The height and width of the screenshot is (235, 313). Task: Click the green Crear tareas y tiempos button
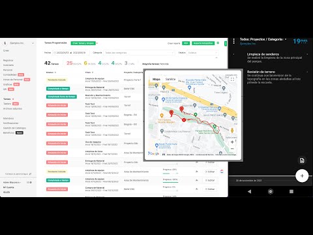tap(83, 43)
